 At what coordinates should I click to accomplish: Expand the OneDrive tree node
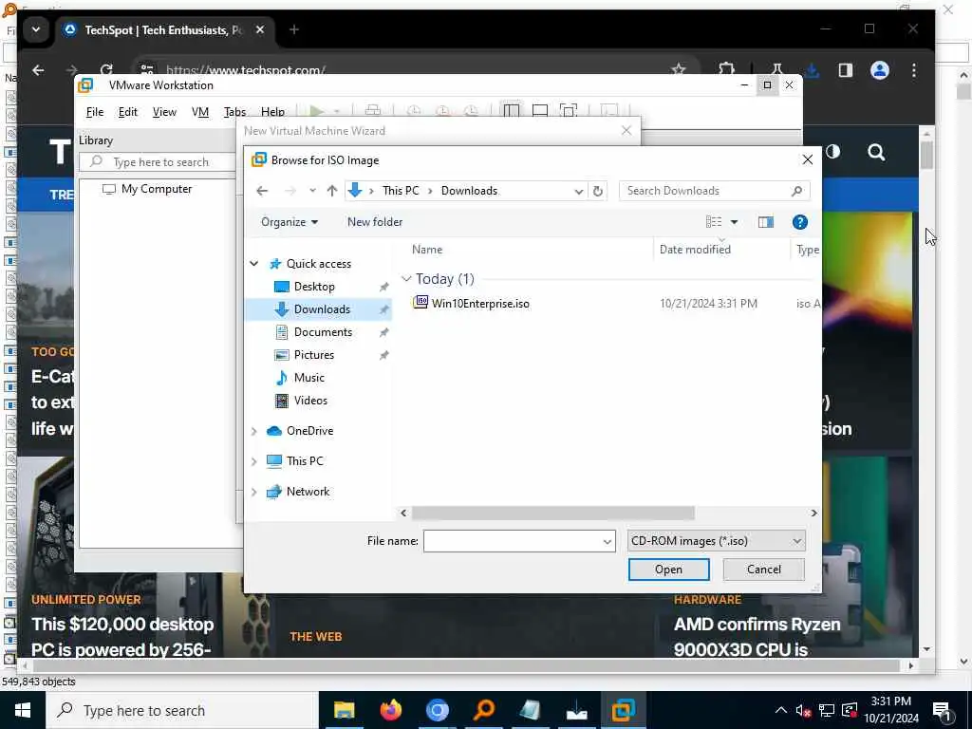[254, 431]
